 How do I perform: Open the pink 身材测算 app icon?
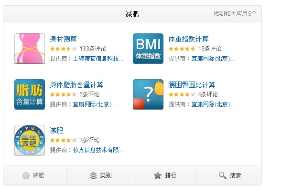click(x=30, y=49)
